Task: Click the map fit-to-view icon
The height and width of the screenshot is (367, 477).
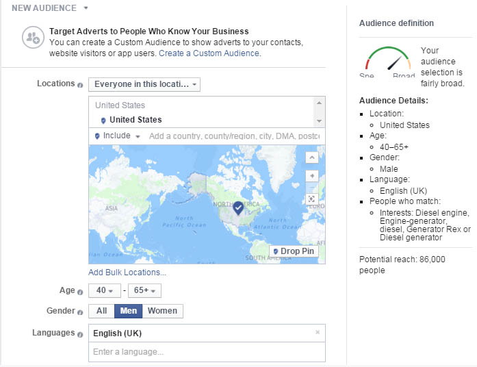Action: (x=311, y=199)
